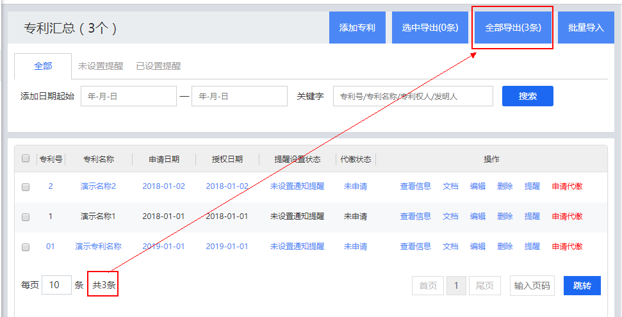Click 编辑 for 演示名称2
The width and height of the screenshot is (622, 317).
tap(478, 186)
